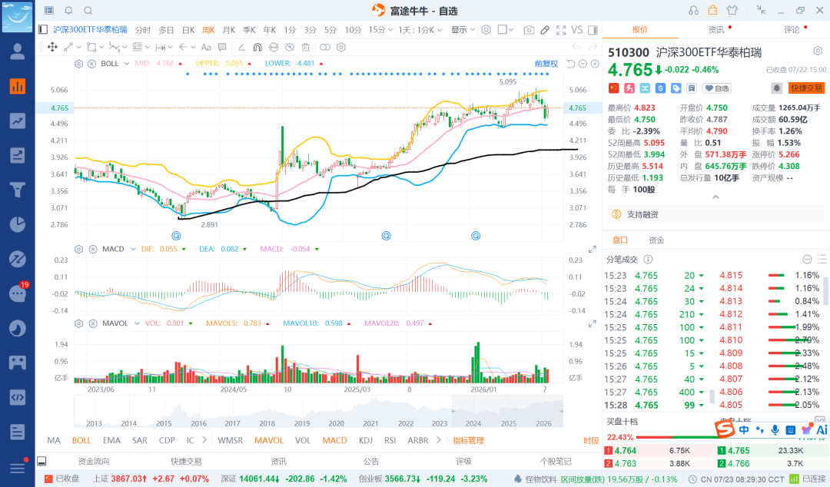
Task: Open the messages sidebar icon with badge 19
Action: click(18, 293)
